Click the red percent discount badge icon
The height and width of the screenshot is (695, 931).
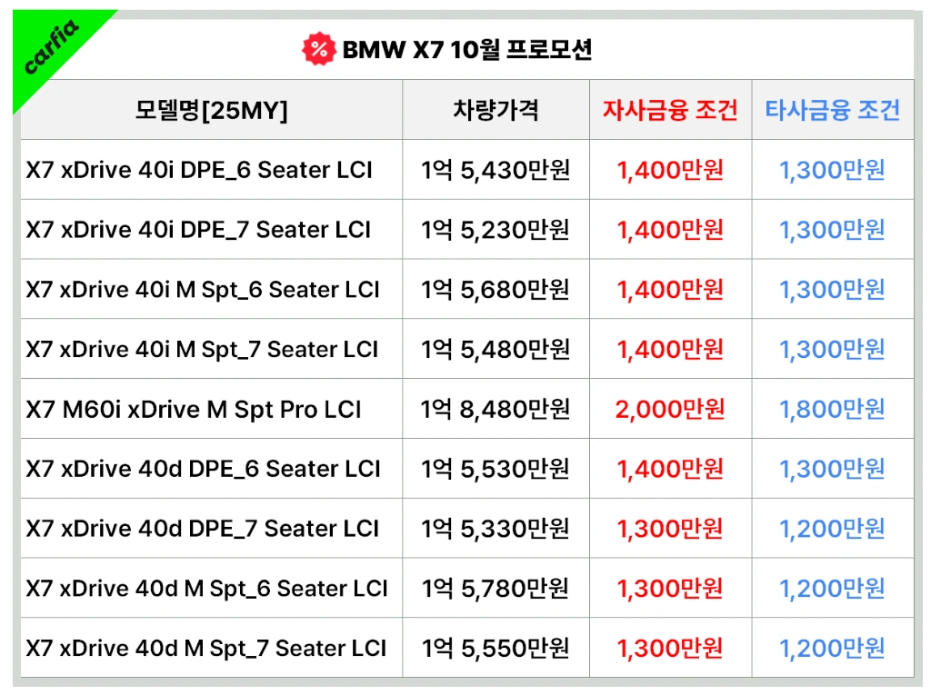tap(318, 49)
